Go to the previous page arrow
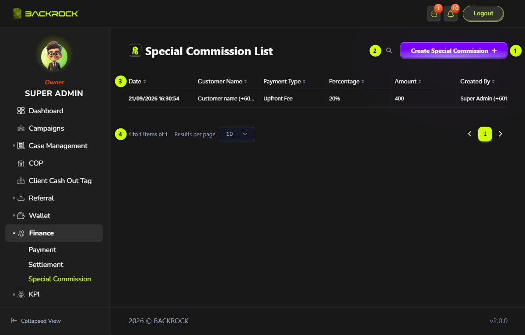 pyautogui.click(x=469, y=134)
